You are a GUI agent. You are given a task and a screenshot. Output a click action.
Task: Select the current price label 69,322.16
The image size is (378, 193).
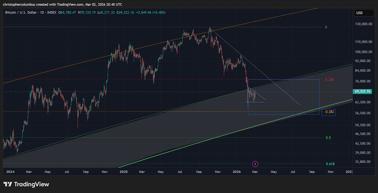click(363, 91)
